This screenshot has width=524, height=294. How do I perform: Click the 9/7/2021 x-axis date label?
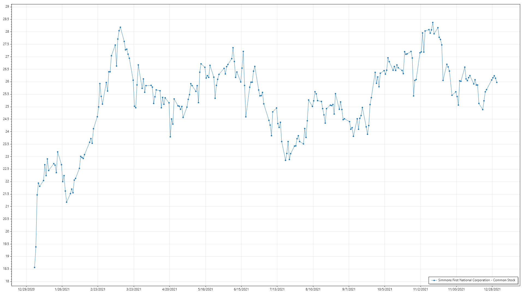[349, 289]
